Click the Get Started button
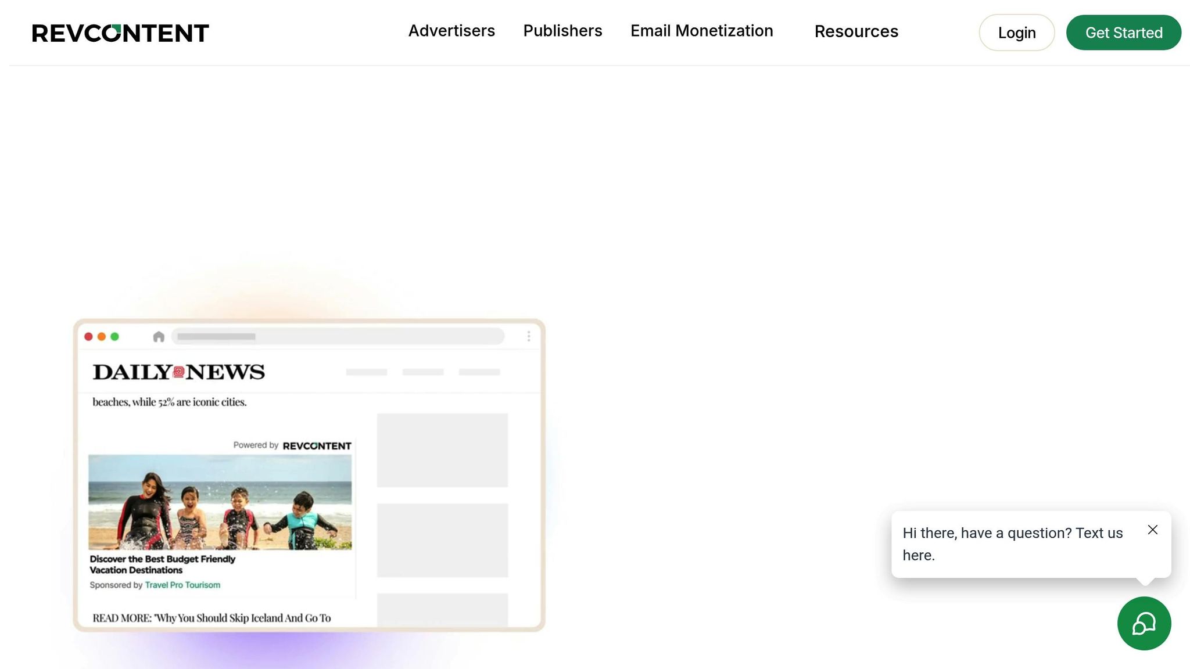 click(1123, 33)
